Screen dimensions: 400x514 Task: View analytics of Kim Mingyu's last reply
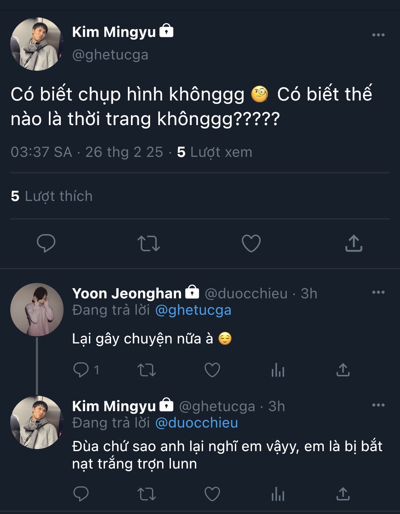point(278,494)
